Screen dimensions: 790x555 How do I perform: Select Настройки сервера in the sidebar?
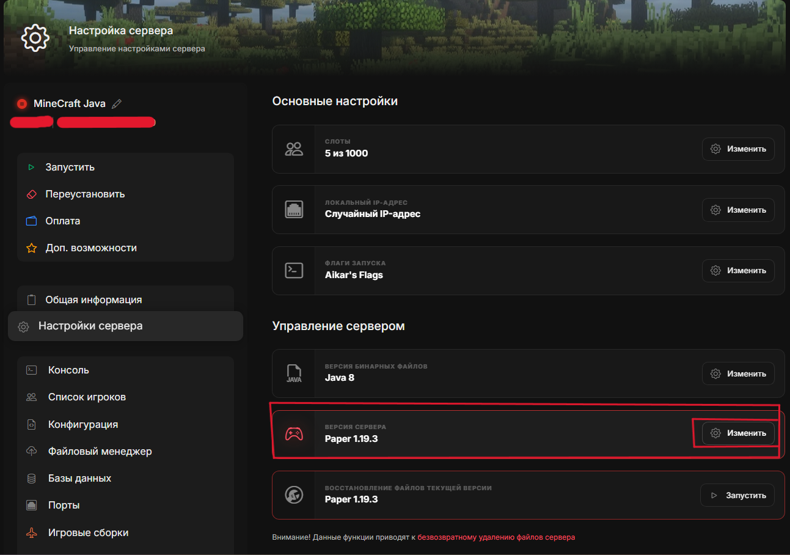pos(125,326)
